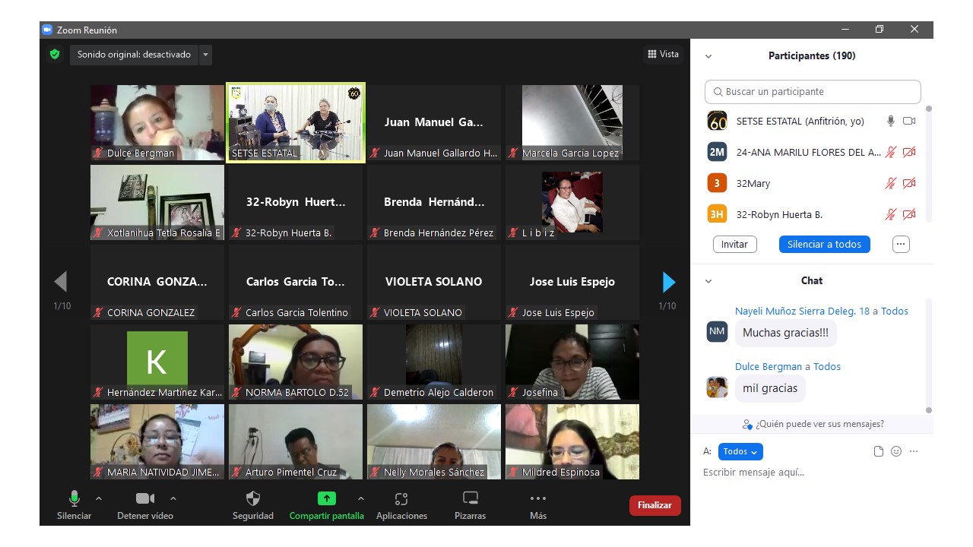Click the chat panel scrollbar
973x547 pixels.
(928, 357)
